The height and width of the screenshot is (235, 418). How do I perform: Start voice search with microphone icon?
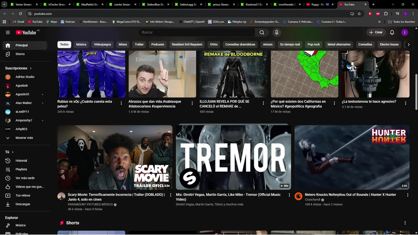(277, 32)
